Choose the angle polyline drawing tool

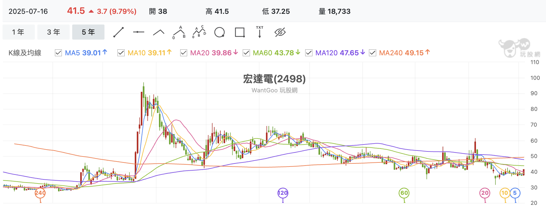coord(159,32)
